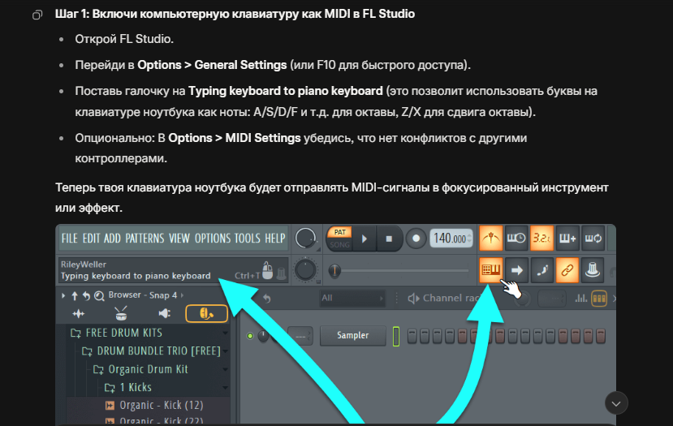The height and width of the screenshot is (426, 673).
Task: Click the bold Options > MIDI Settings text
Action: pyautogui.click(x=235, y=138)
